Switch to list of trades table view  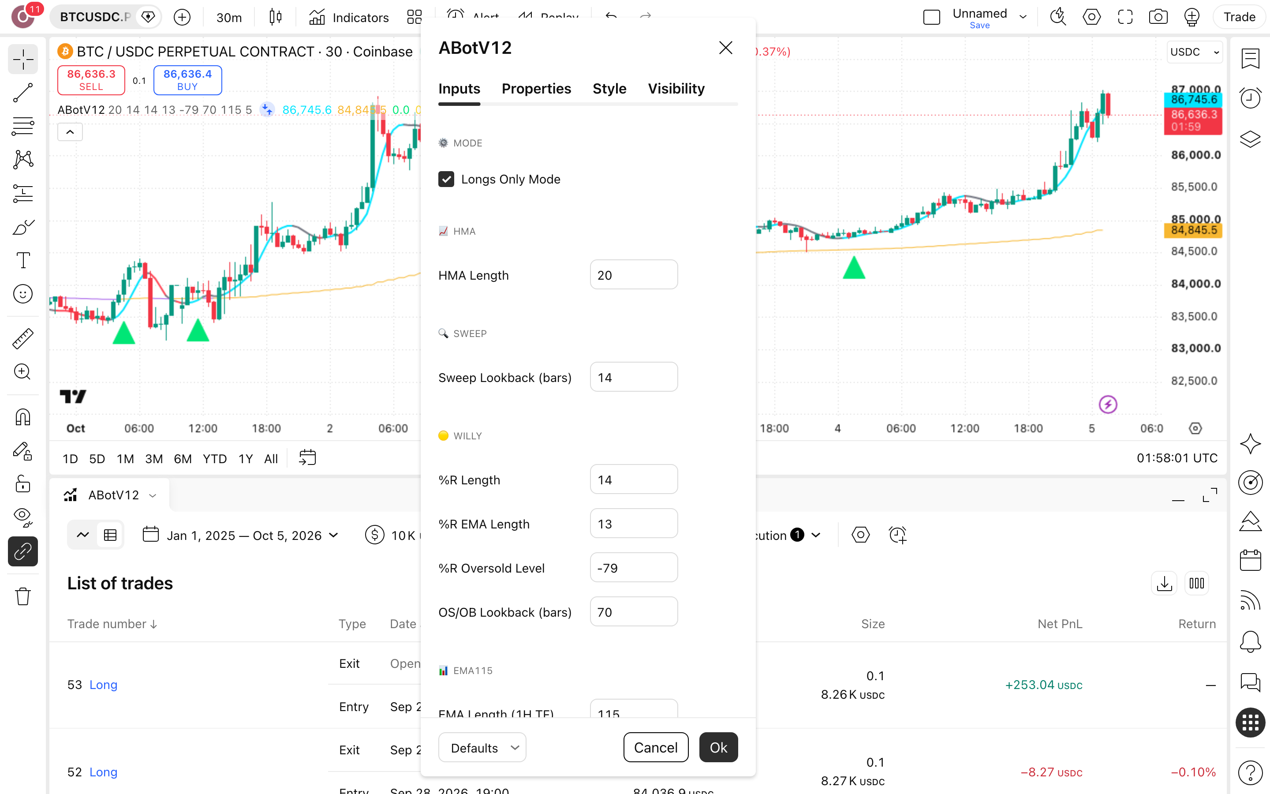110,535
